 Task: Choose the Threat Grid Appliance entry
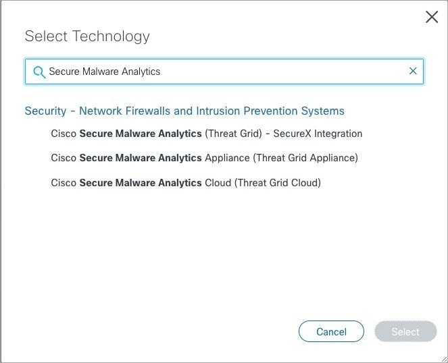[204, 158]
